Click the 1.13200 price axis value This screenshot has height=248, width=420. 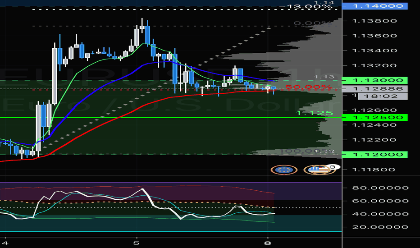[x=374, y=65]
